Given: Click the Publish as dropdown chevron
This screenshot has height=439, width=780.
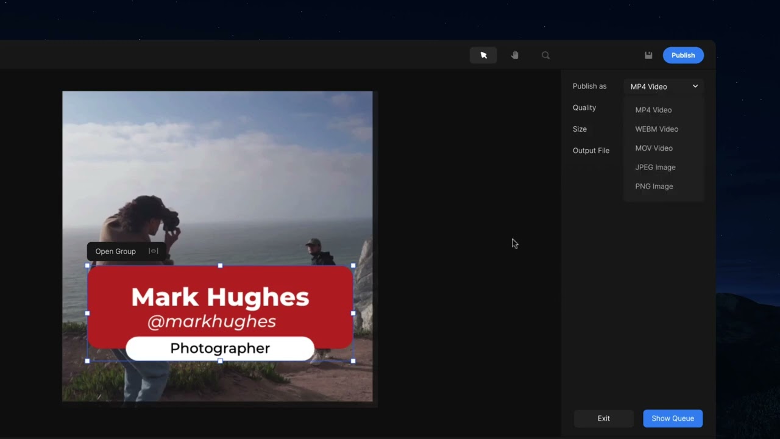Looking at the screenshot, I should [x=695, y=87].
